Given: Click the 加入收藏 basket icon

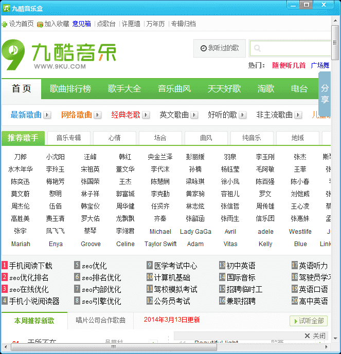Looking at the screenshot, I should point(40,24).
